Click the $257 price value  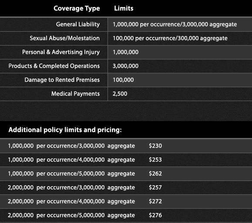pos(155,187)
